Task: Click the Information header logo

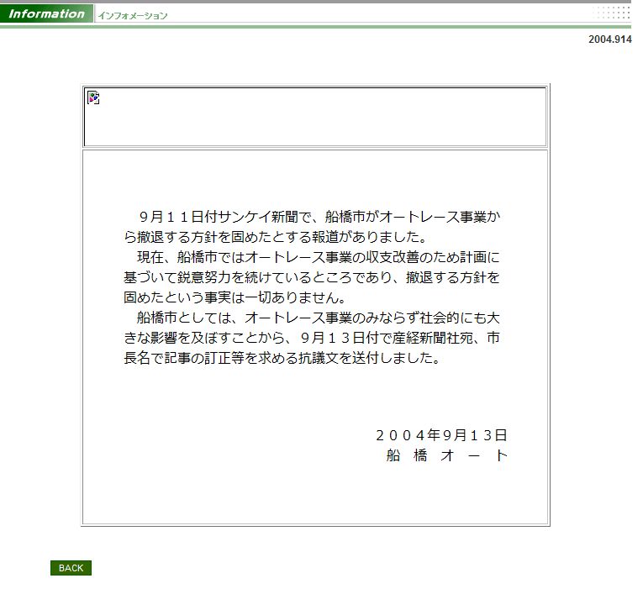Action: [x=46, y=13]
